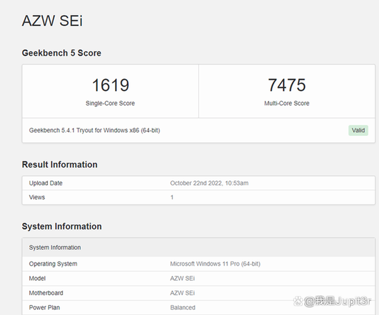Click the green Valid badge

point(358,130)
